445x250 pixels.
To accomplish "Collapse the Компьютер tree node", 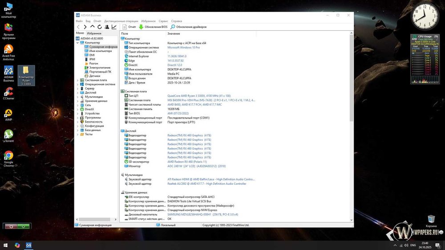I will [77, 43].
